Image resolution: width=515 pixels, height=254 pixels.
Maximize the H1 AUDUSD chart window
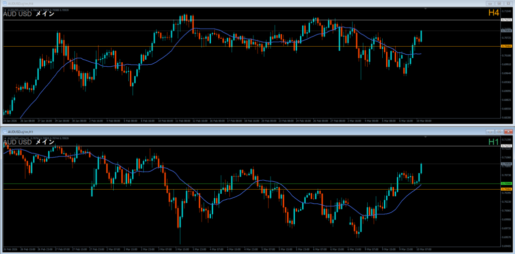(499, 131)
